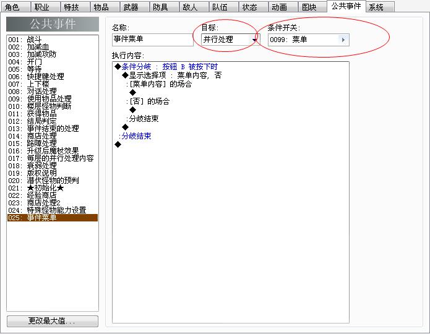Select common event 010: 楼层怪物判断

[x=53, y=106]
